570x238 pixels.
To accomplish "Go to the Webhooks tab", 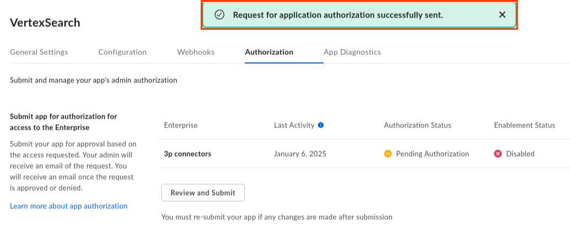I will (x=196, y=52).
